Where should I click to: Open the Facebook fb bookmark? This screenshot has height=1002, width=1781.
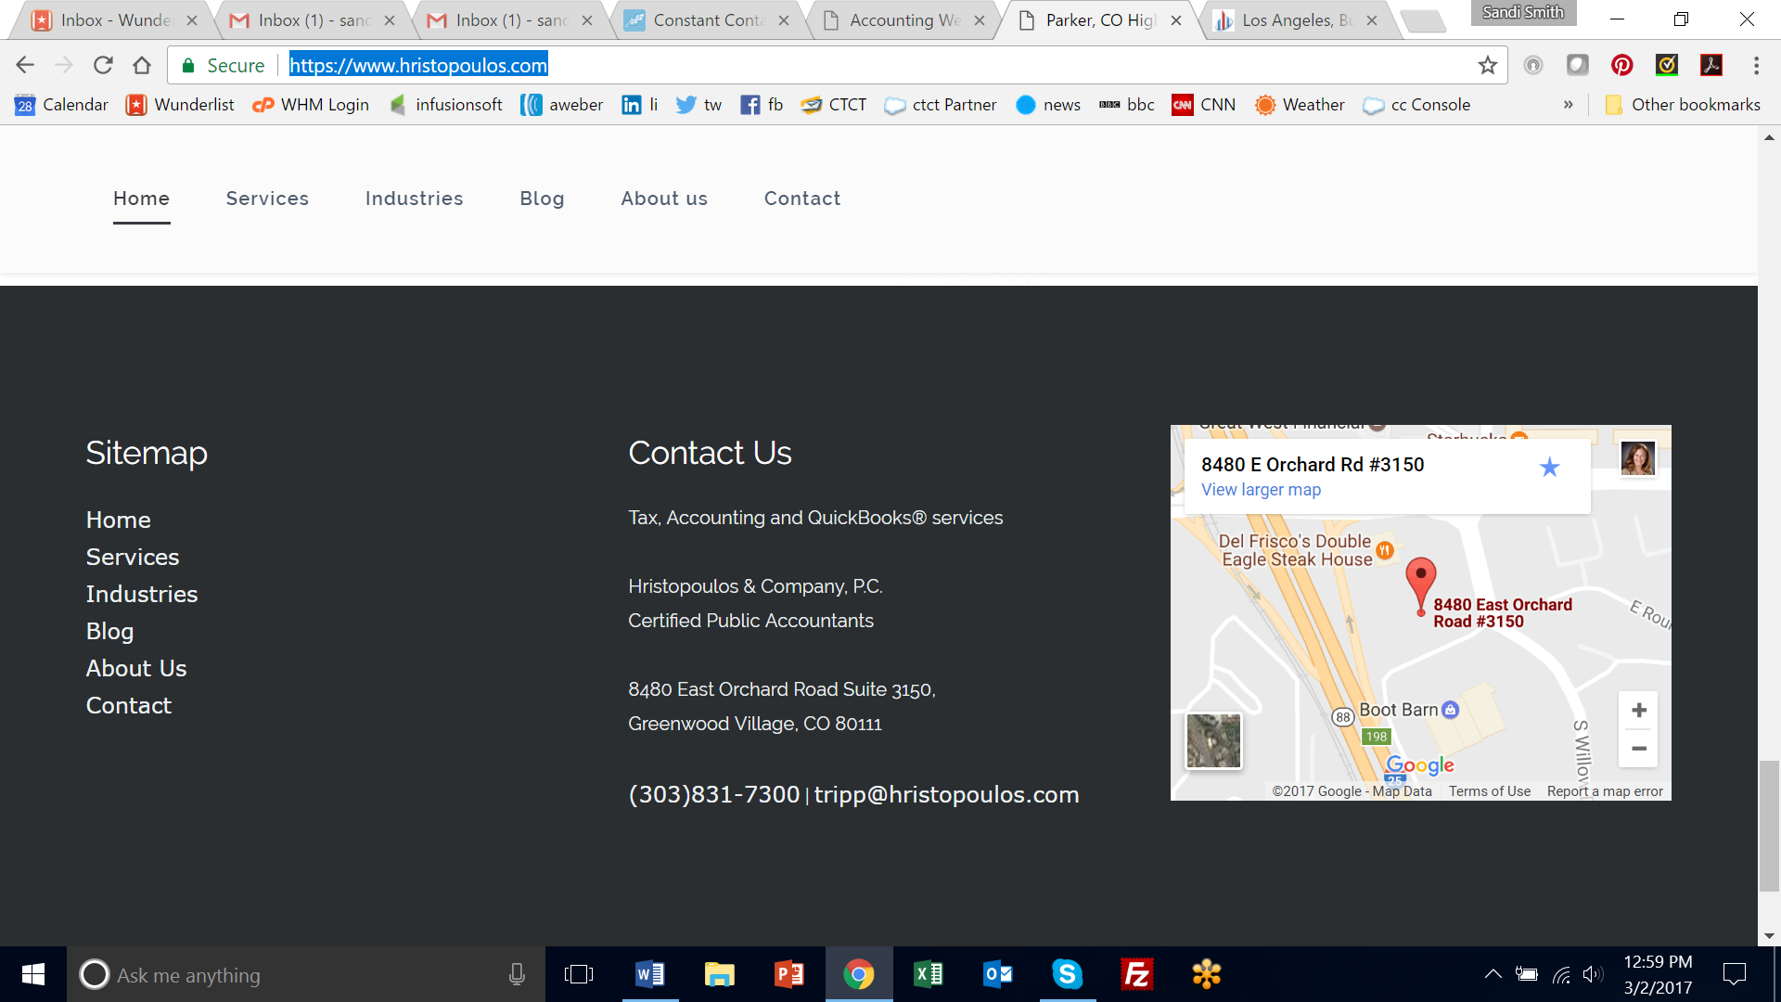(x=762, y=105)
